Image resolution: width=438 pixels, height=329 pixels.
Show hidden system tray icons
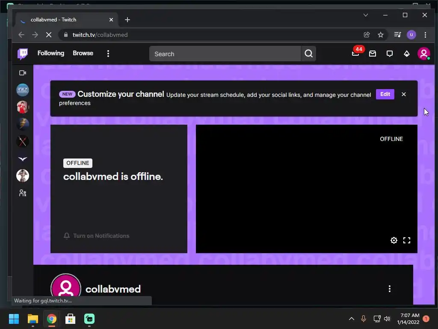(352, 319)
